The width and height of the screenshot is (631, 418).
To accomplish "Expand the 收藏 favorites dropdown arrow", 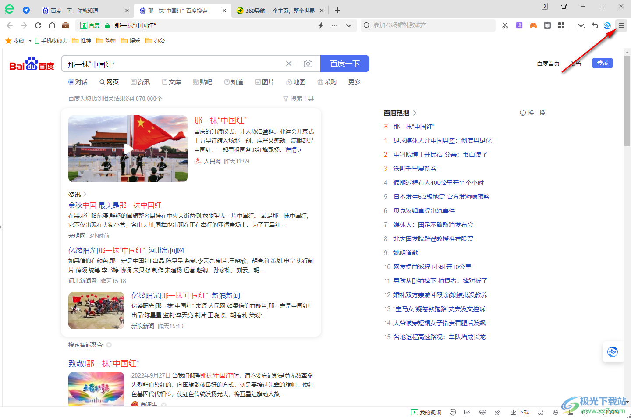I will (x=30, y=41).
